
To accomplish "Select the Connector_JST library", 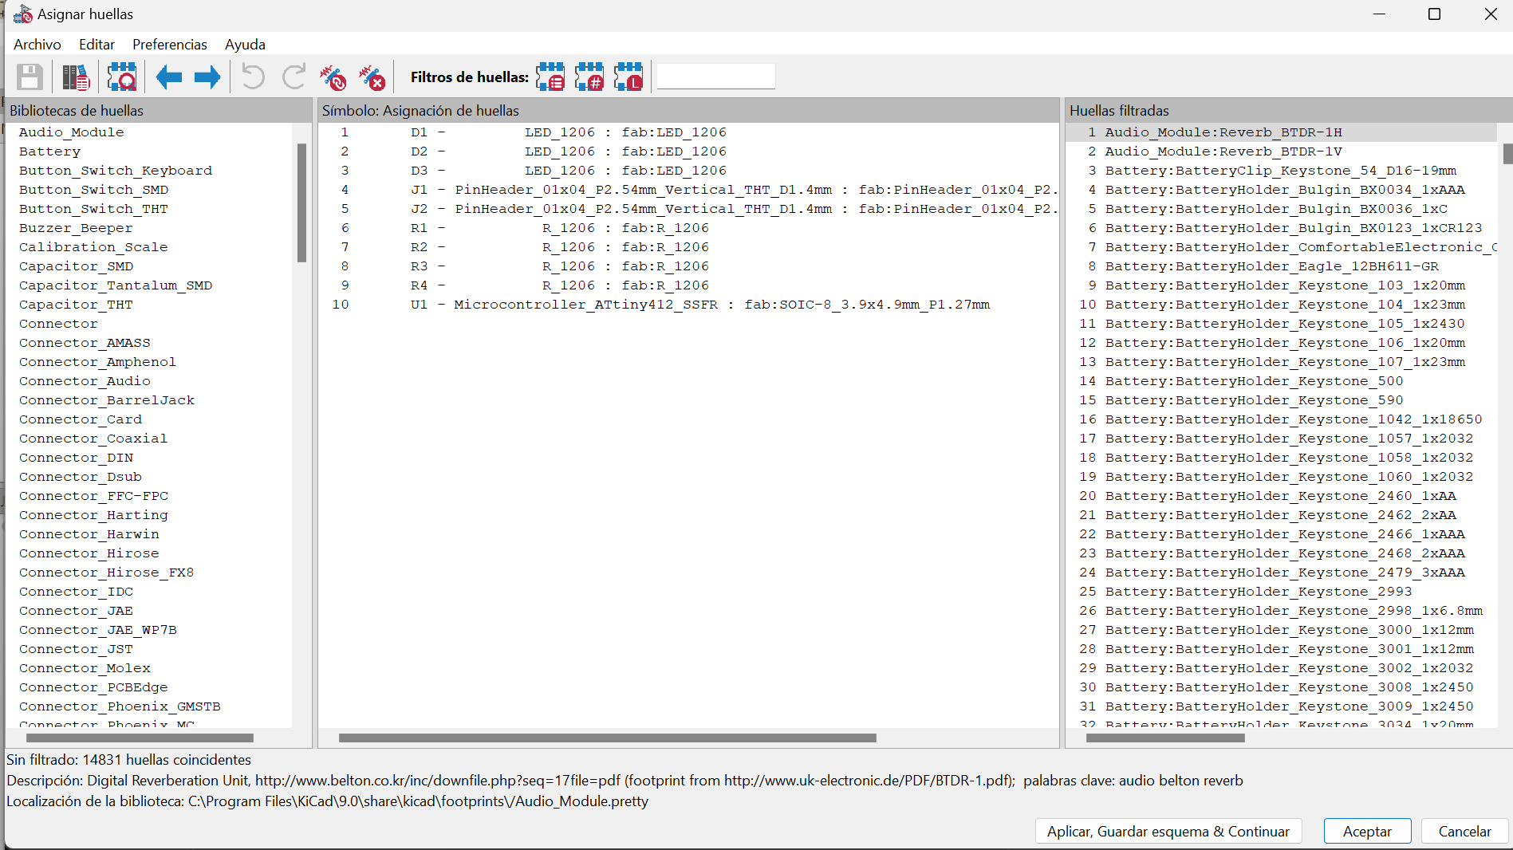I will tap(77, 649).
